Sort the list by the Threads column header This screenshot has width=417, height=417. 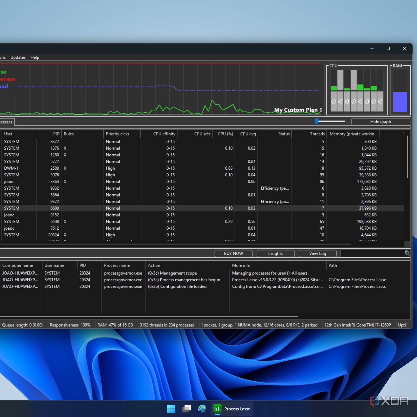(317, 134)
